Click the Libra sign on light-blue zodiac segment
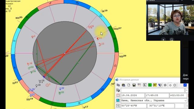Image resolution: width=194 pixels, height=109 pixels. point(101,16)
